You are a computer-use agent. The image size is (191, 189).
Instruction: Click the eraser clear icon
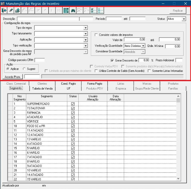tap(11, 11)
